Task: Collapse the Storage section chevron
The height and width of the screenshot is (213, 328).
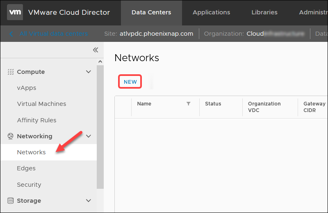Action: 89,201
